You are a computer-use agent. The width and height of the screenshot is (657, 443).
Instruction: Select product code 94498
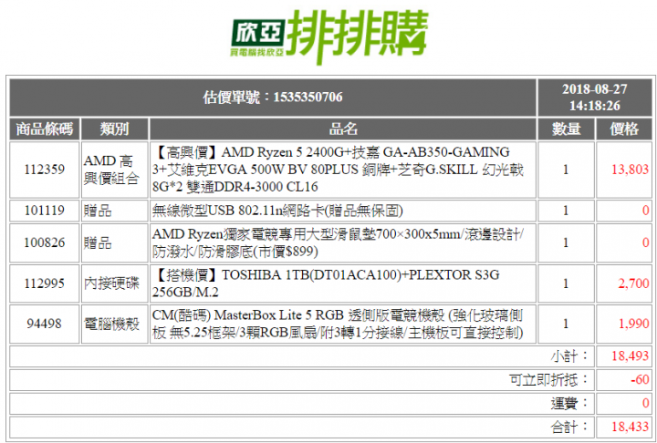pyautogui.click(x=45, y=324)
